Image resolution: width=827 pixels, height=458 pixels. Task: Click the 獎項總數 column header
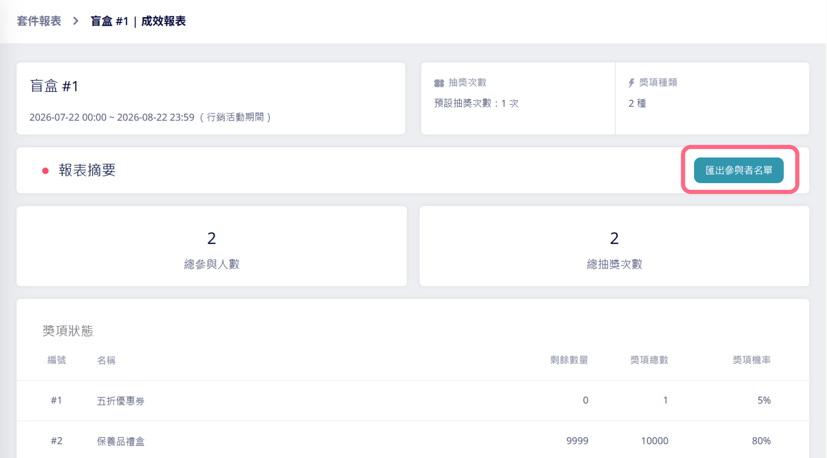[x=649, y=360]
